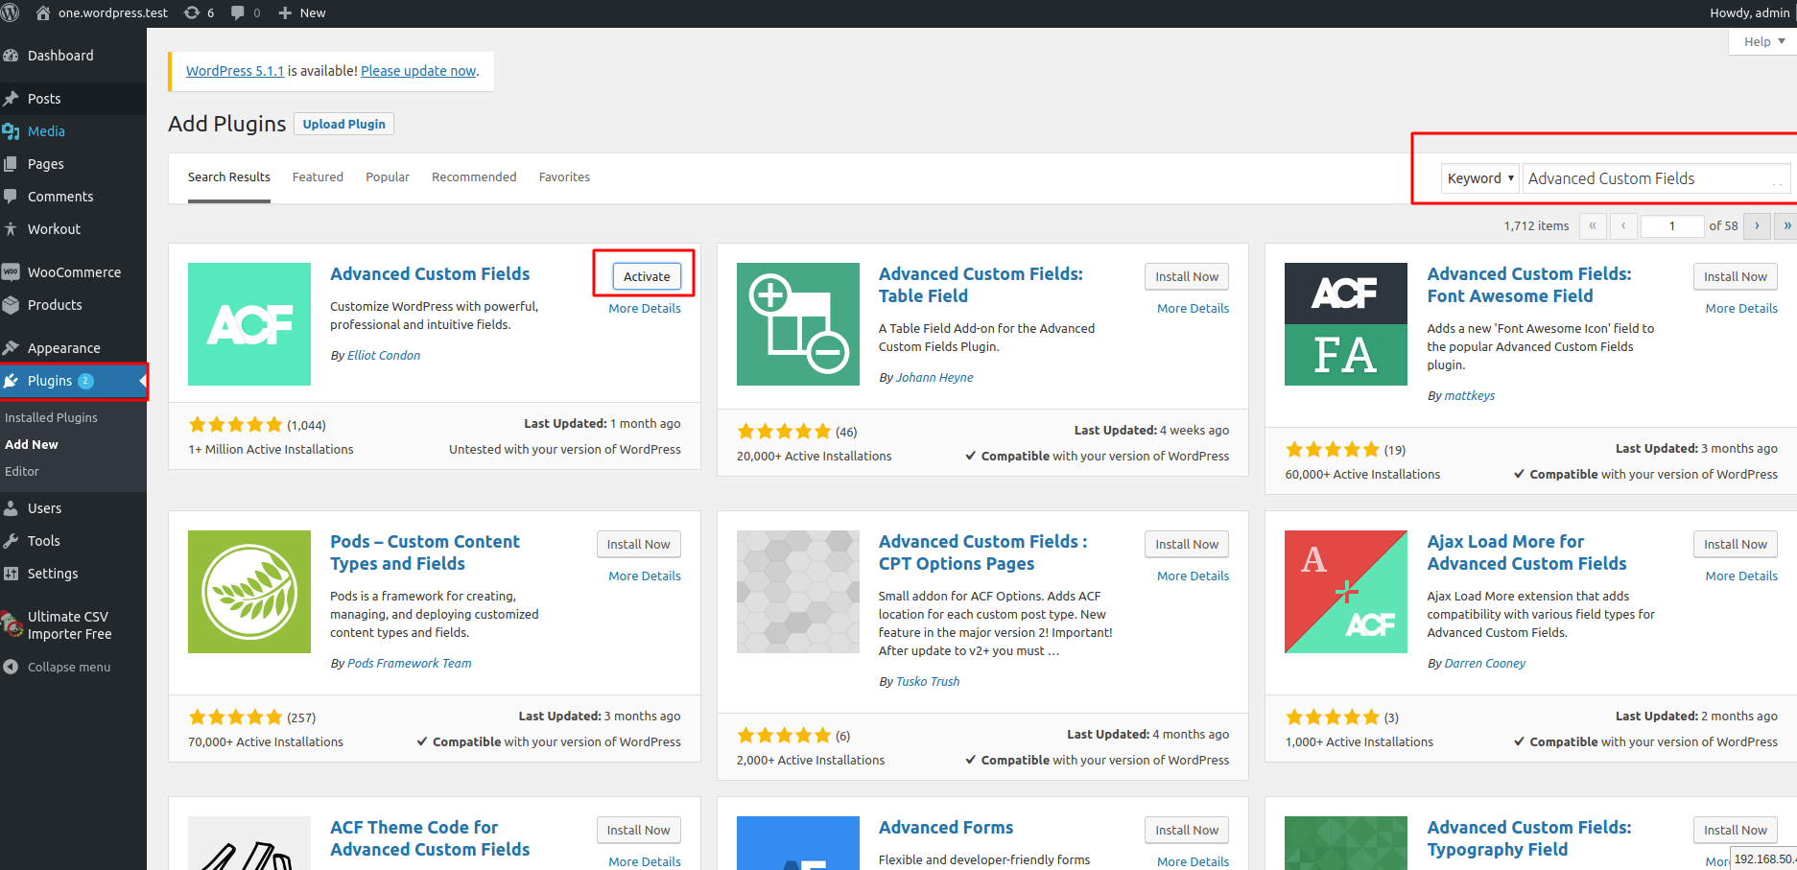1797x870 pixels.
Task: Install ACF Theme Code plugin
Action: pyautogui.click(x=638, y=830)
